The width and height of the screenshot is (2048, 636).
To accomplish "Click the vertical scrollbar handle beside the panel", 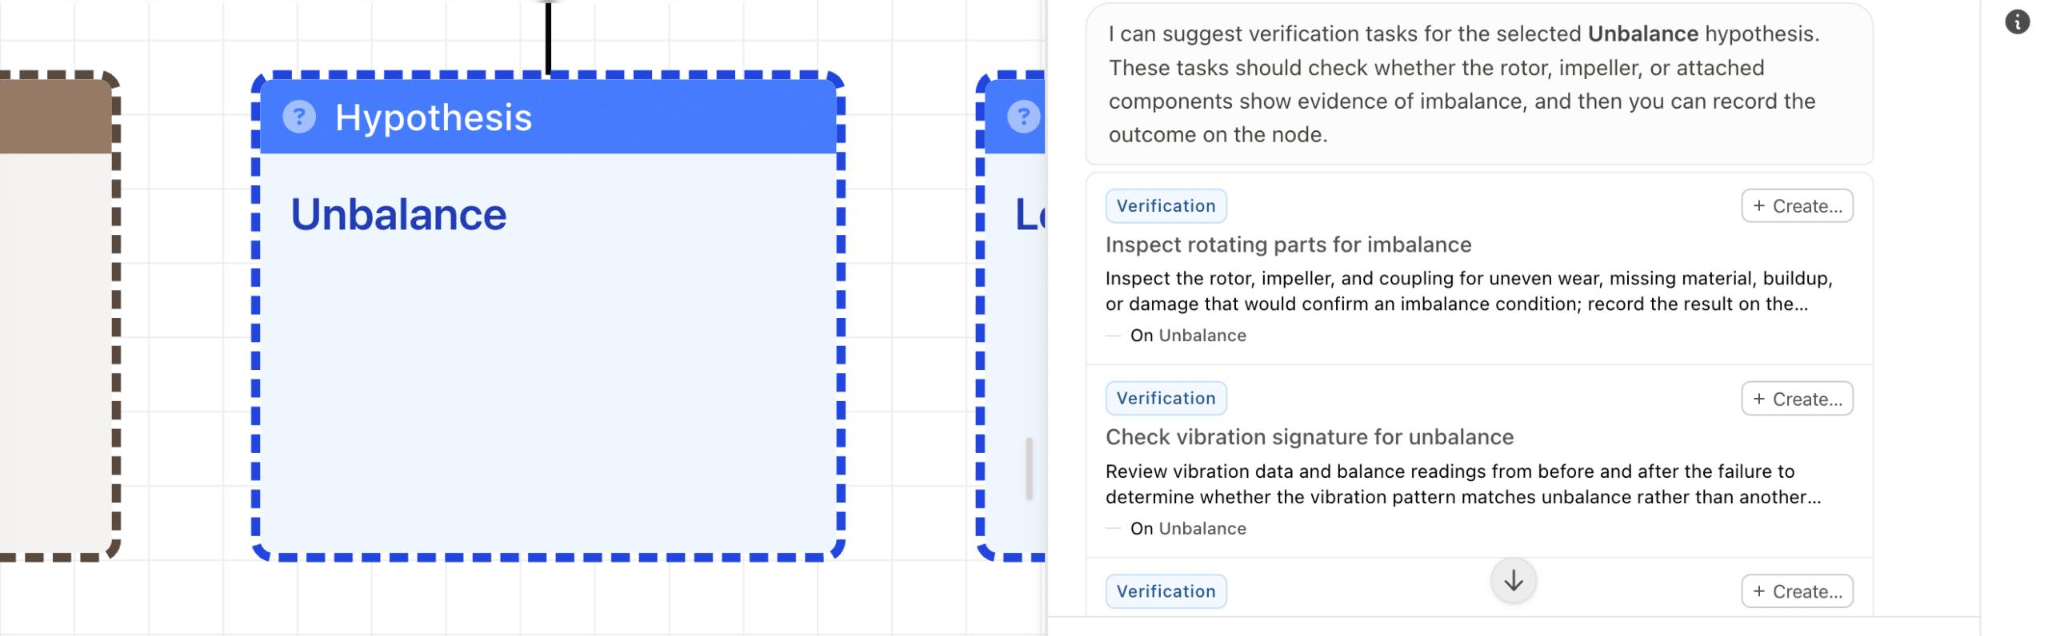I will [1029, 468].
